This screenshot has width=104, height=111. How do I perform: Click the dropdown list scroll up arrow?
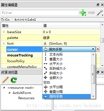pos(93,55)
